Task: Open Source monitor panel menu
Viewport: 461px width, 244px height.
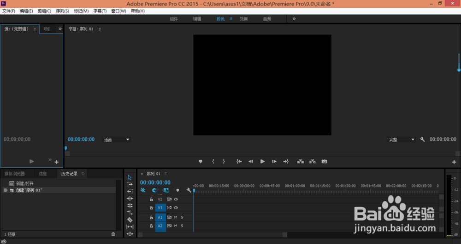Action: (x=35, y=29)
